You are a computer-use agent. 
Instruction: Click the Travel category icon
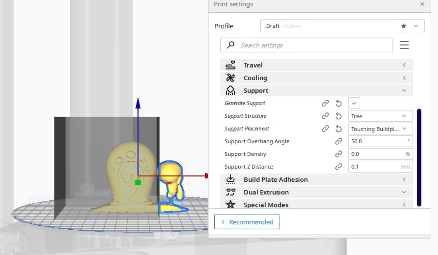pos(230,65)
